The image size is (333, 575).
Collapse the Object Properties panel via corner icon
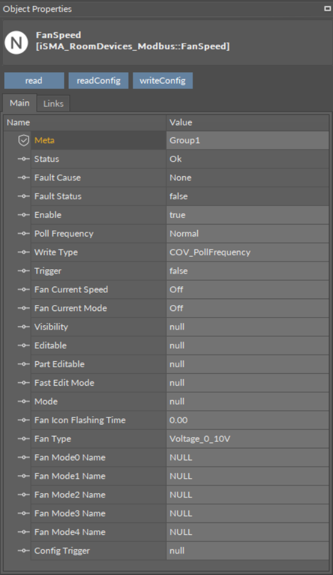(x=328, y=8)
